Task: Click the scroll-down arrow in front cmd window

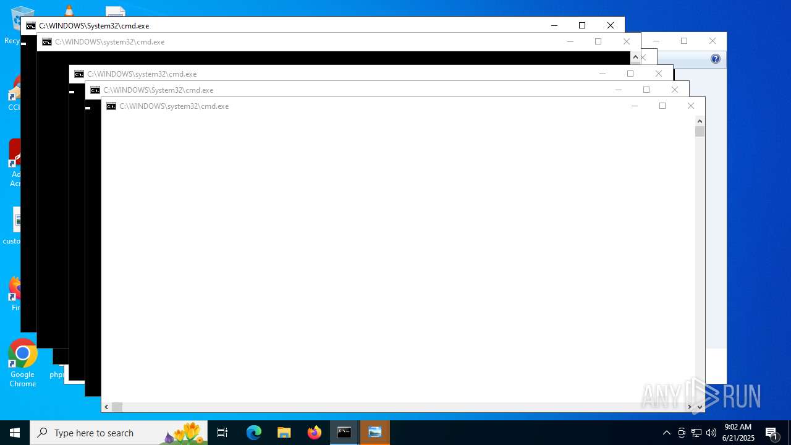Action: 700,407
